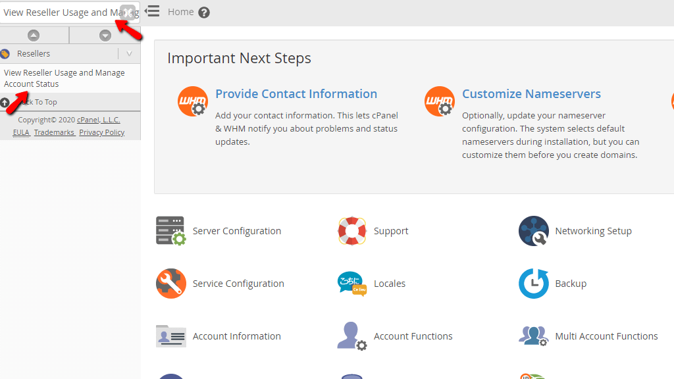Open the Privacy Policy link
674x379 pixels.
[x=102, y=132]
